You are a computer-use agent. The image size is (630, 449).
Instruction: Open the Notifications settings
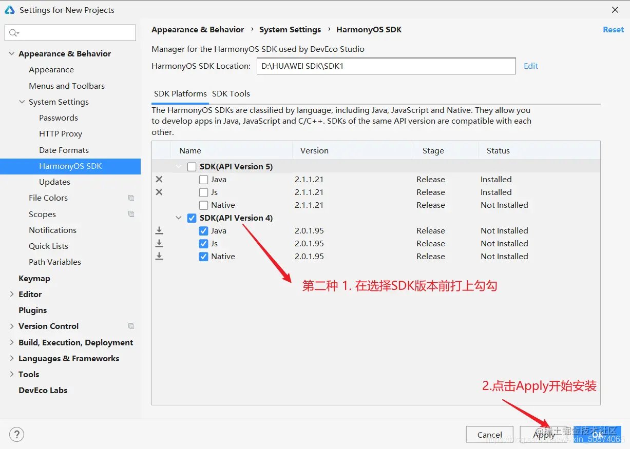pos(52,230)
